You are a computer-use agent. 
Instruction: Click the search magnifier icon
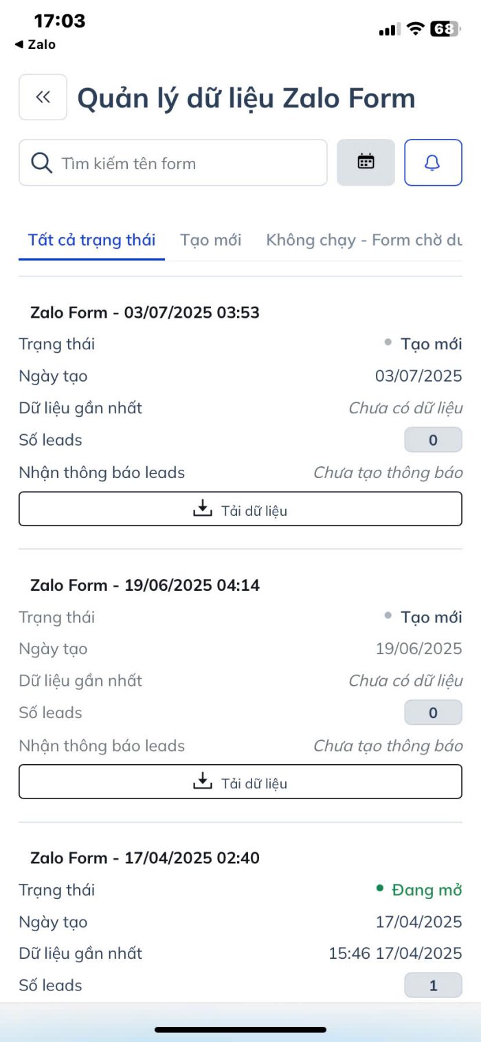42,163
